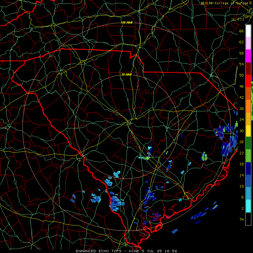253x253 pixels.
Task: Select the '46' legend value
Action: [241, 86]
